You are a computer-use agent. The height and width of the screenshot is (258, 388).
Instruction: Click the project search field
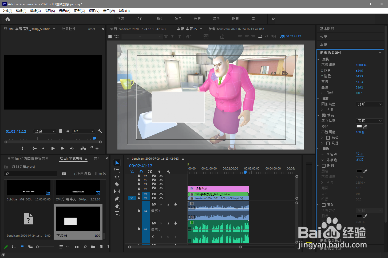(31, 174)
